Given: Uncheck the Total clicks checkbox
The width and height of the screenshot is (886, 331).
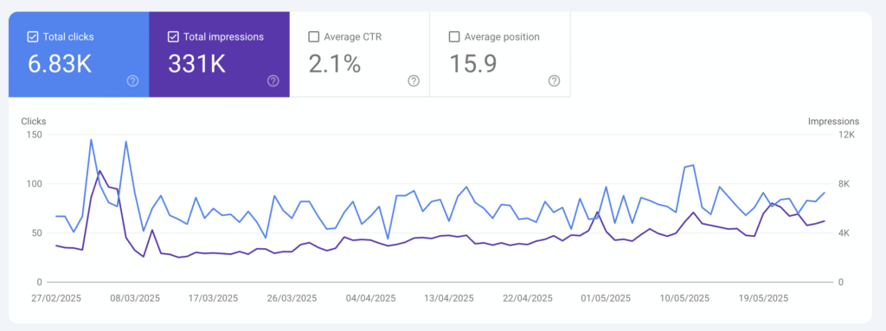Looking at the screenshot, I should point(33,36).
